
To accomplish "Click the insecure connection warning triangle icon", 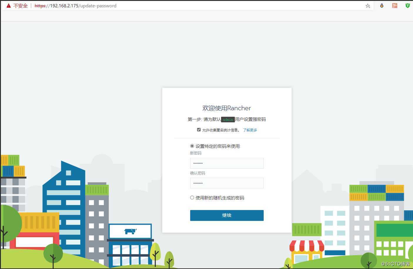I will coord(9,6).
